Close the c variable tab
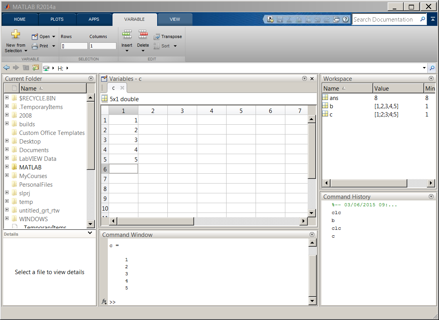Image resolution: width=439 pixels, height=320 pixels. [x=122, y=88]
